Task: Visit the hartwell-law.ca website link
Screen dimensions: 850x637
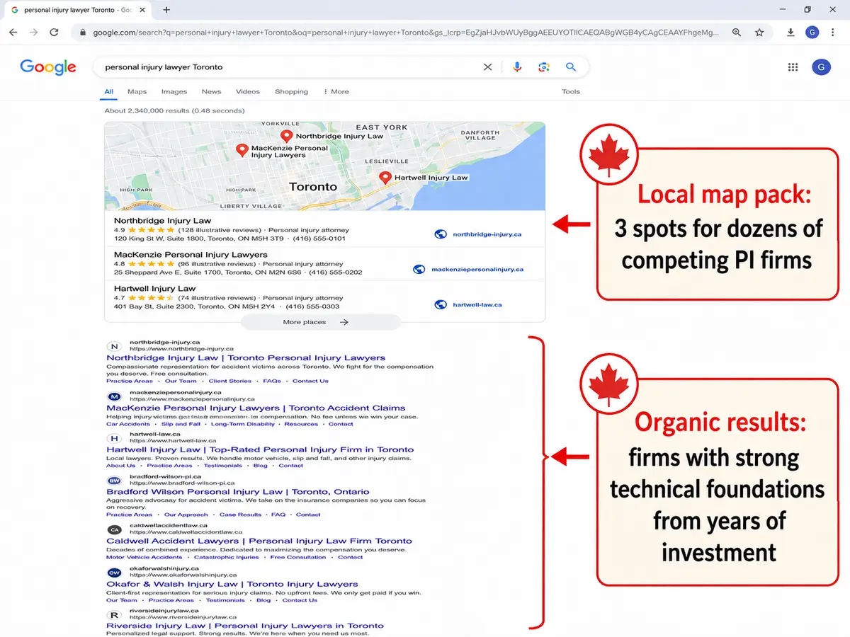Action: (477, 304)
